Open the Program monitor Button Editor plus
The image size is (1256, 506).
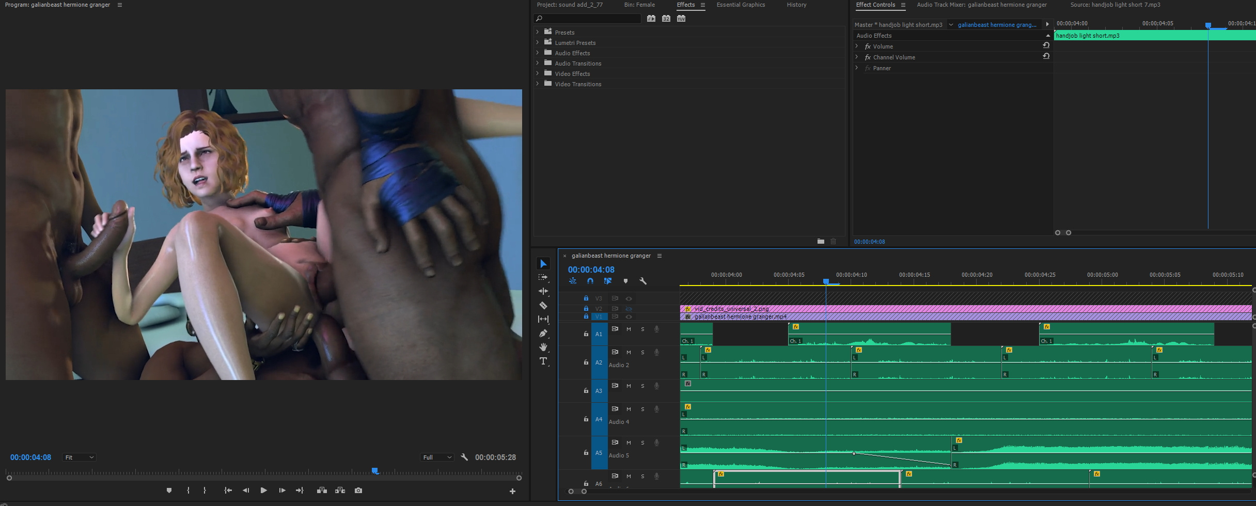click(x=512, y=492)
